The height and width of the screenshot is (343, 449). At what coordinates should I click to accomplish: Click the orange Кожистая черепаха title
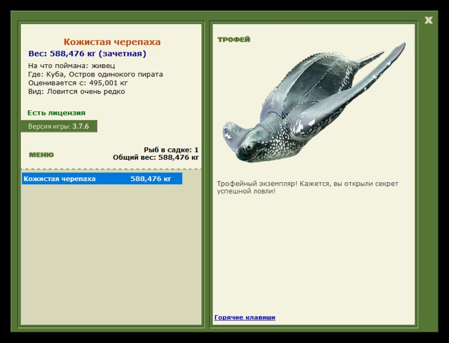[112, 42]
